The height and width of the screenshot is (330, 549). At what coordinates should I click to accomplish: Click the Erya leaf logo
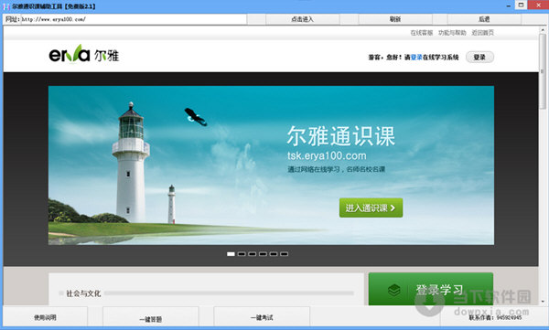[x=83, y=54]
